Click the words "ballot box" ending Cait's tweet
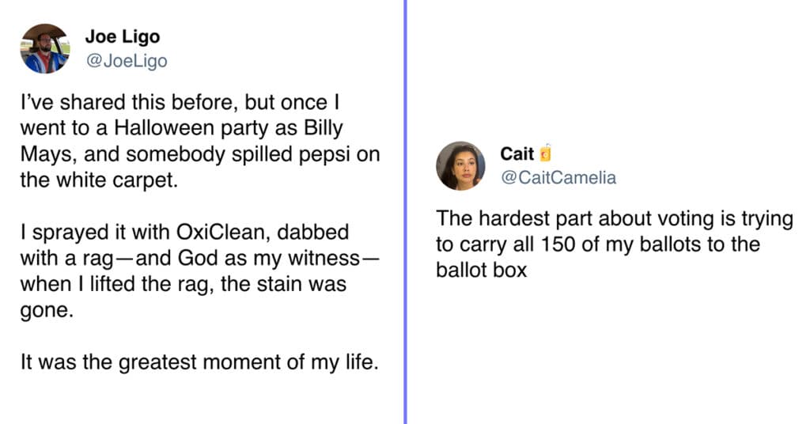This screenshot has height=424, width=810. [481, 270]
